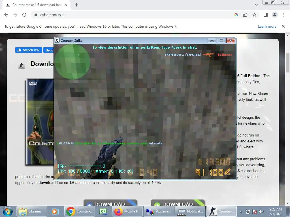
Task: Toggle Chrome side panel
Action: click(x=266, y=15)
